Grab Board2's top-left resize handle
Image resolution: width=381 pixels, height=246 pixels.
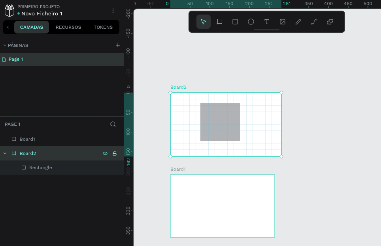click(x=170, y=93)
